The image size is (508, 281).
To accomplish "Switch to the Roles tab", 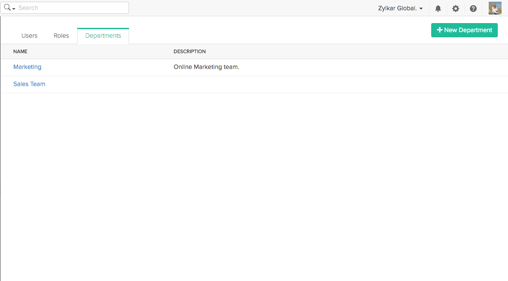I will [x=61, y=36].
